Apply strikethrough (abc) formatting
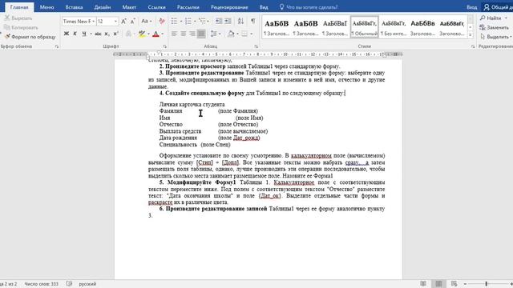Viewport: 513px width, 288px height. [x=98, y=34]
